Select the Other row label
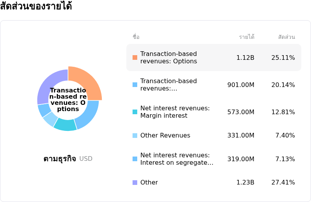The image size is (311, 202). tap(149, 182)
